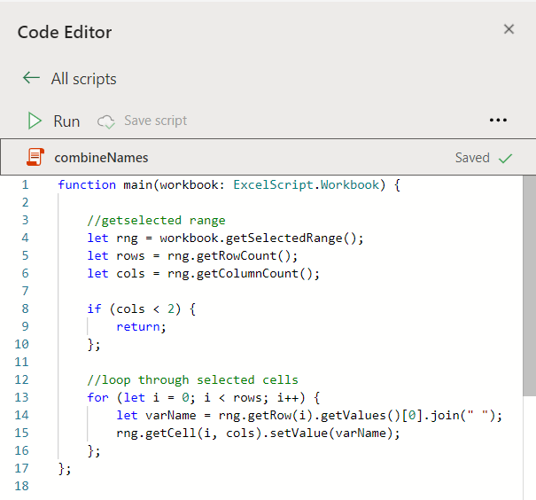Click the Save script cloud icon
Viewport: 536px width, 500px height.
point(105,121)
